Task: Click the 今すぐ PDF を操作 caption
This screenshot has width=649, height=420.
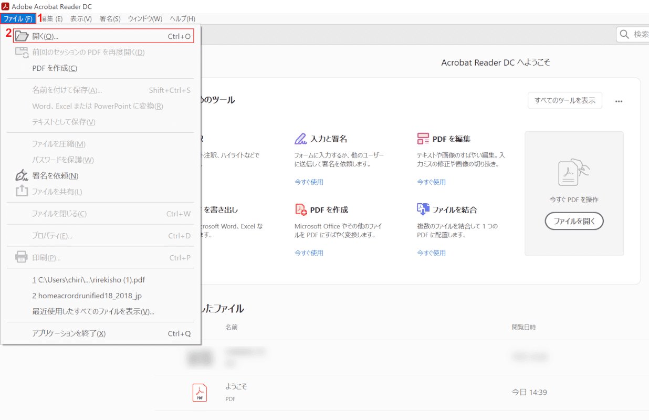Action: pos(574,200)
